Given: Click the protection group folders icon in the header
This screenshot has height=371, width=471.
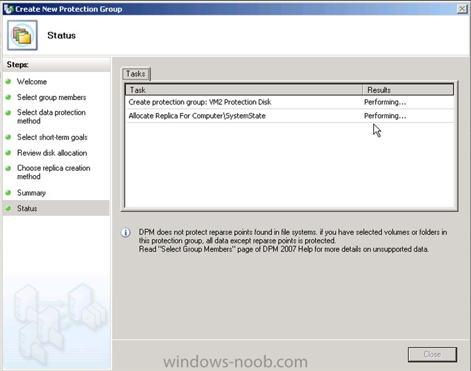Looking at the screenshot, I should click(22, 35).
